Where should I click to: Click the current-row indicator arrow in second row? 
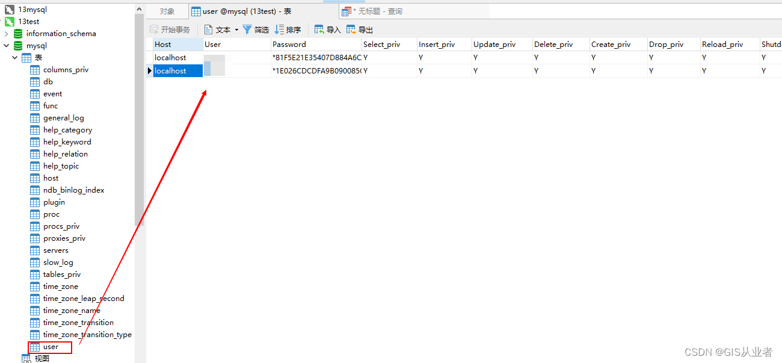[149, 70]
